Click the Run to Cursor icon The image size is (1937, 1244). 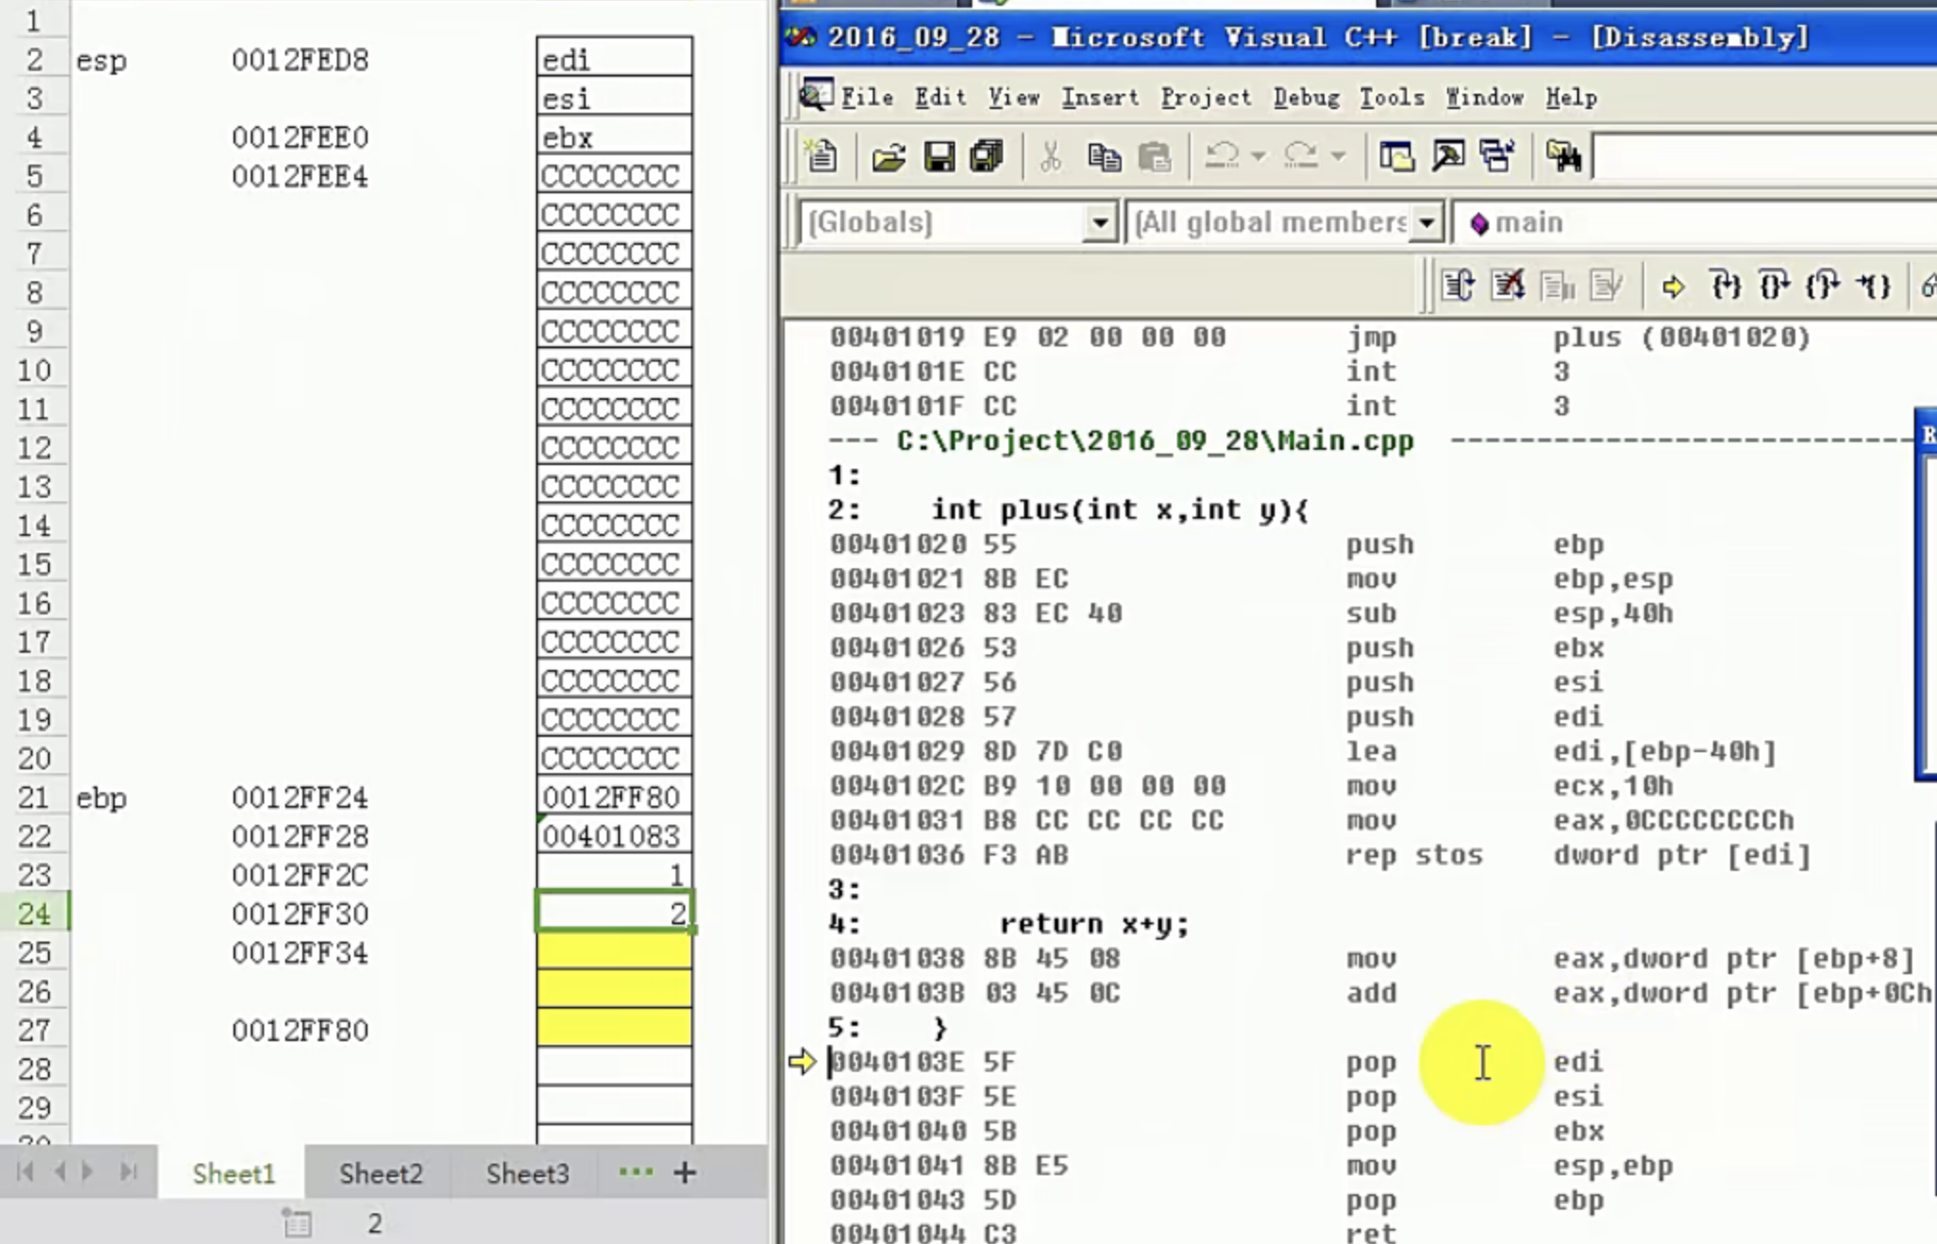pos(1873,286)
